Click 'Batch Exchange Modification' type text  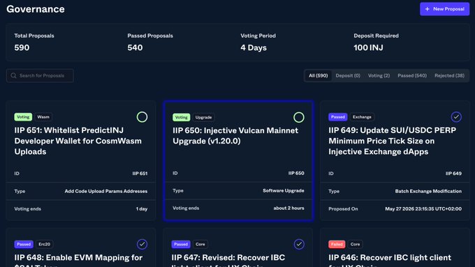point(428,191)
